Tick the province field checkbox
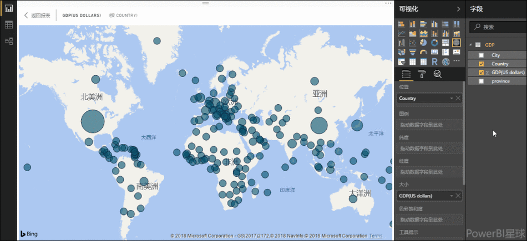The image size is (527, 241). coord(482,81)
